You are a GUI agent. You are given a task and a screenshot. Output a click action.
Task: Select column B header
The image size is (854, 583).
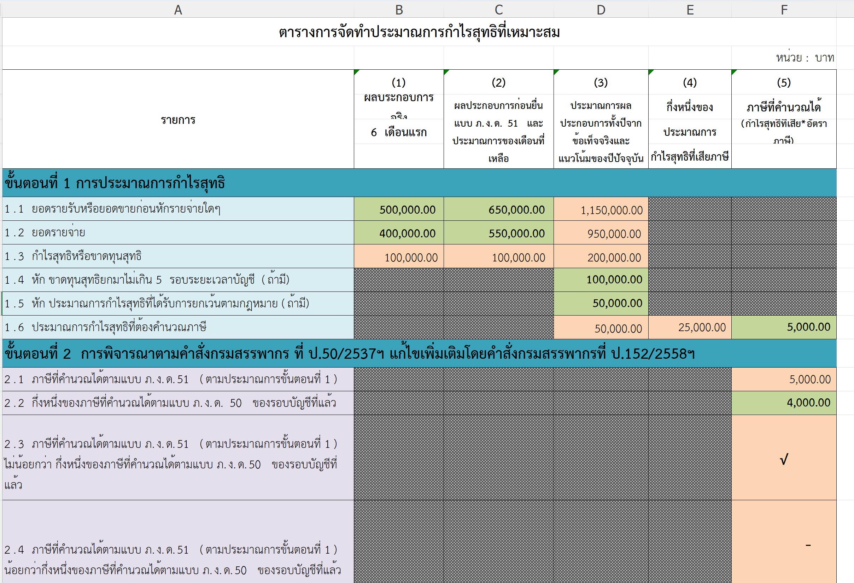pos(399,10)
